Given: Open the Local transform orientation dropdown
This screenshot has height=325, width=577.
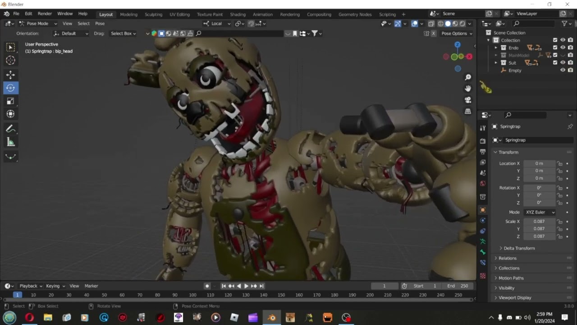Looking at the screenshot, I should pos(217,23).
